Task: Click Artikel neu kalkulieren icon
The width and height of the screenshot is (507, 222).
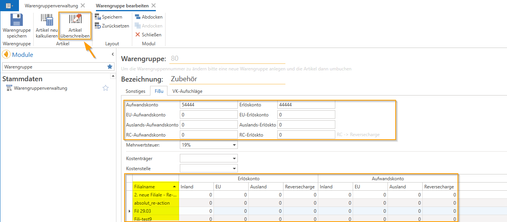Action: click(47, 20)
